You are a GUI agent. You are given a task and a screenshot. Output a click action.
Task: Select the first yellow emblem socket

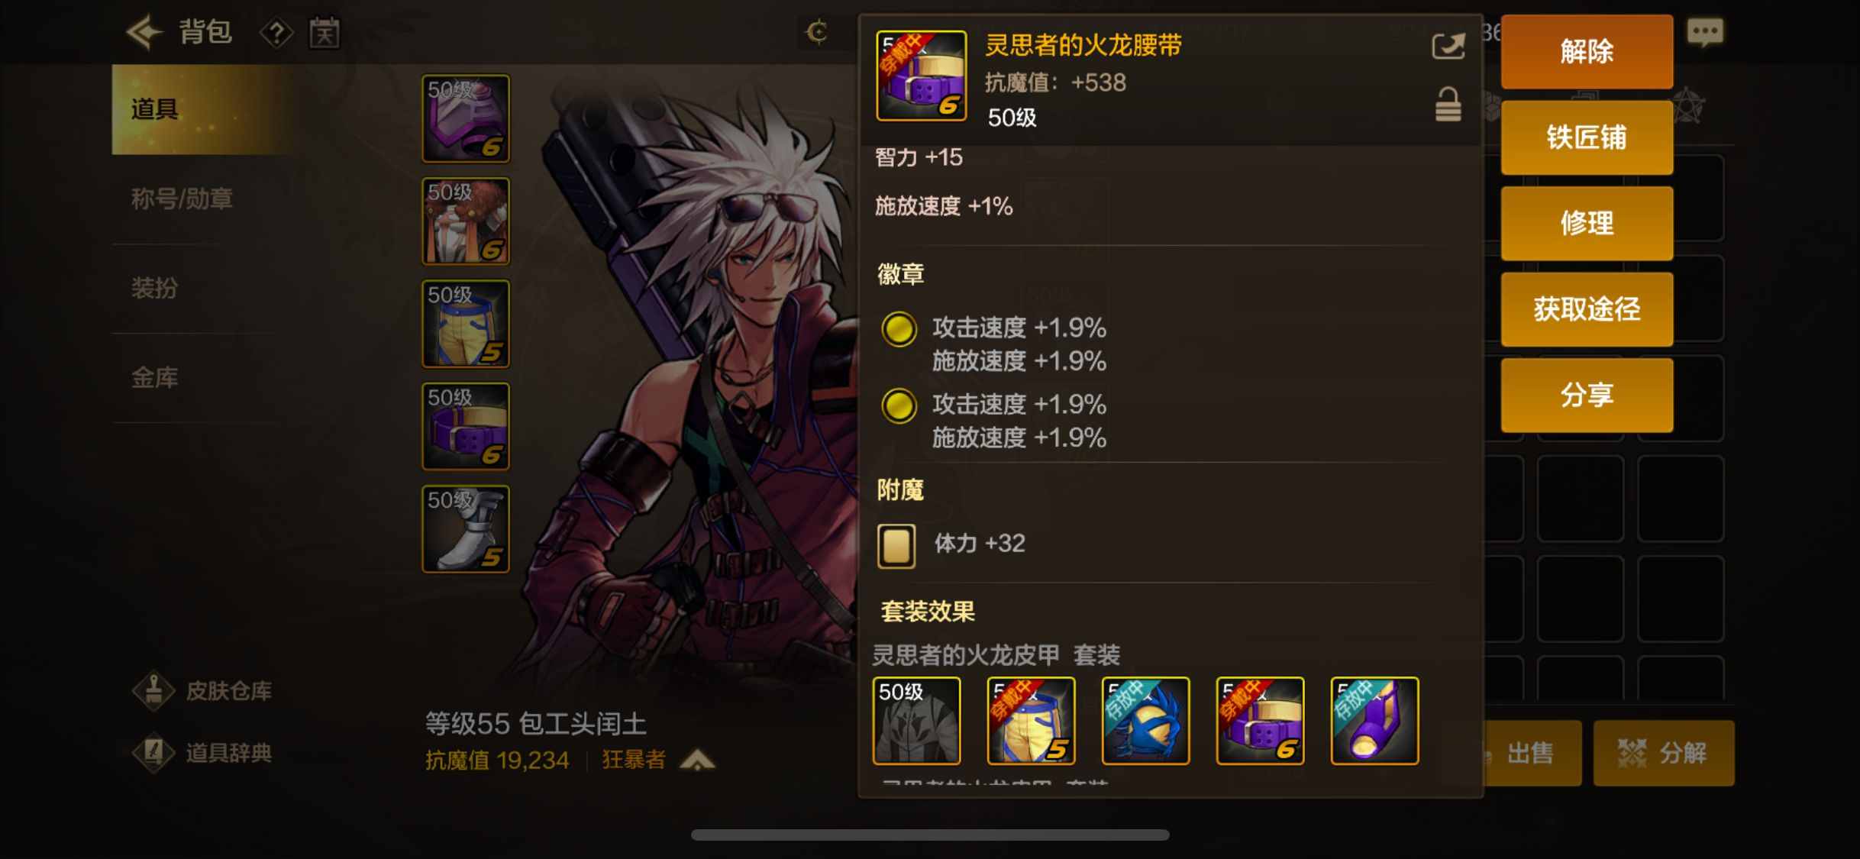[899, 329]
